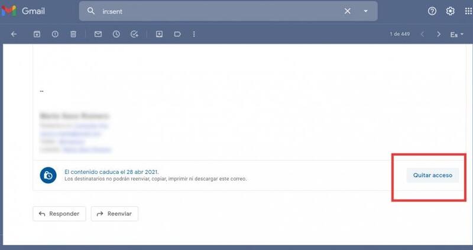Open the three-dot more options menu

pos(194,34)
